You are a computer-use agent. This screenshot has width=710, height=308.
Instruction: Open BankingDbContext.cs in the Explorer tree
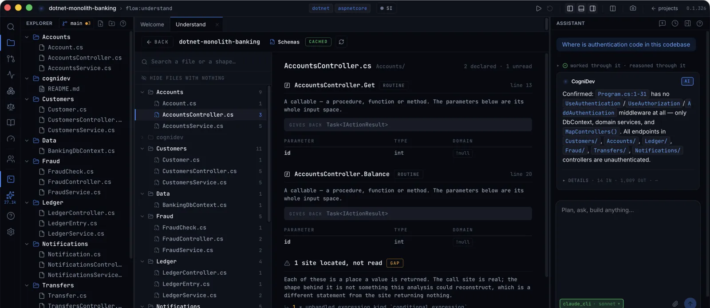81,151
